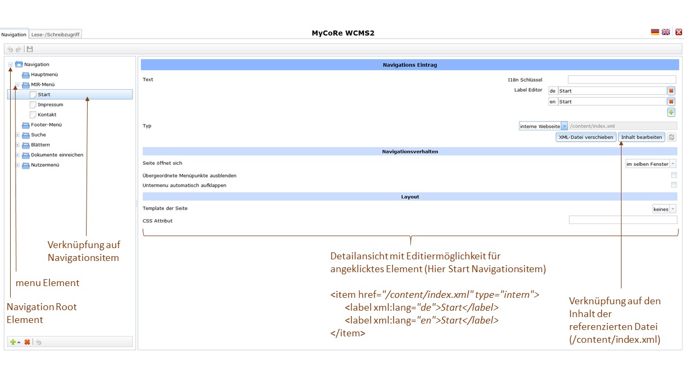Image resolution: width=684 pixels, height=385 pixels.
Task: Switch to the Lese-/Schreibzugriff tab
Action: (x=56, y=34)
